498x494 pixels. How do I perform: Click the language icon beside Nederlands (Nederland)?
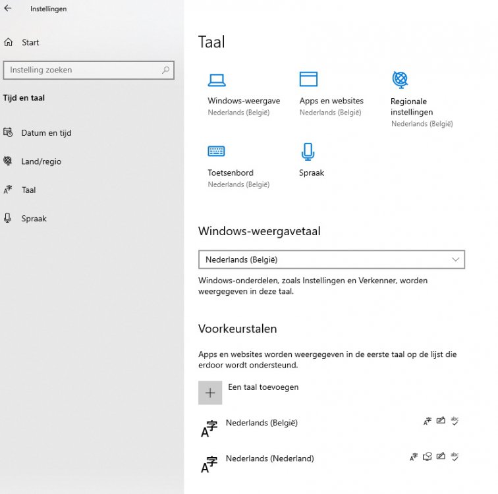[x=209, y=464]
